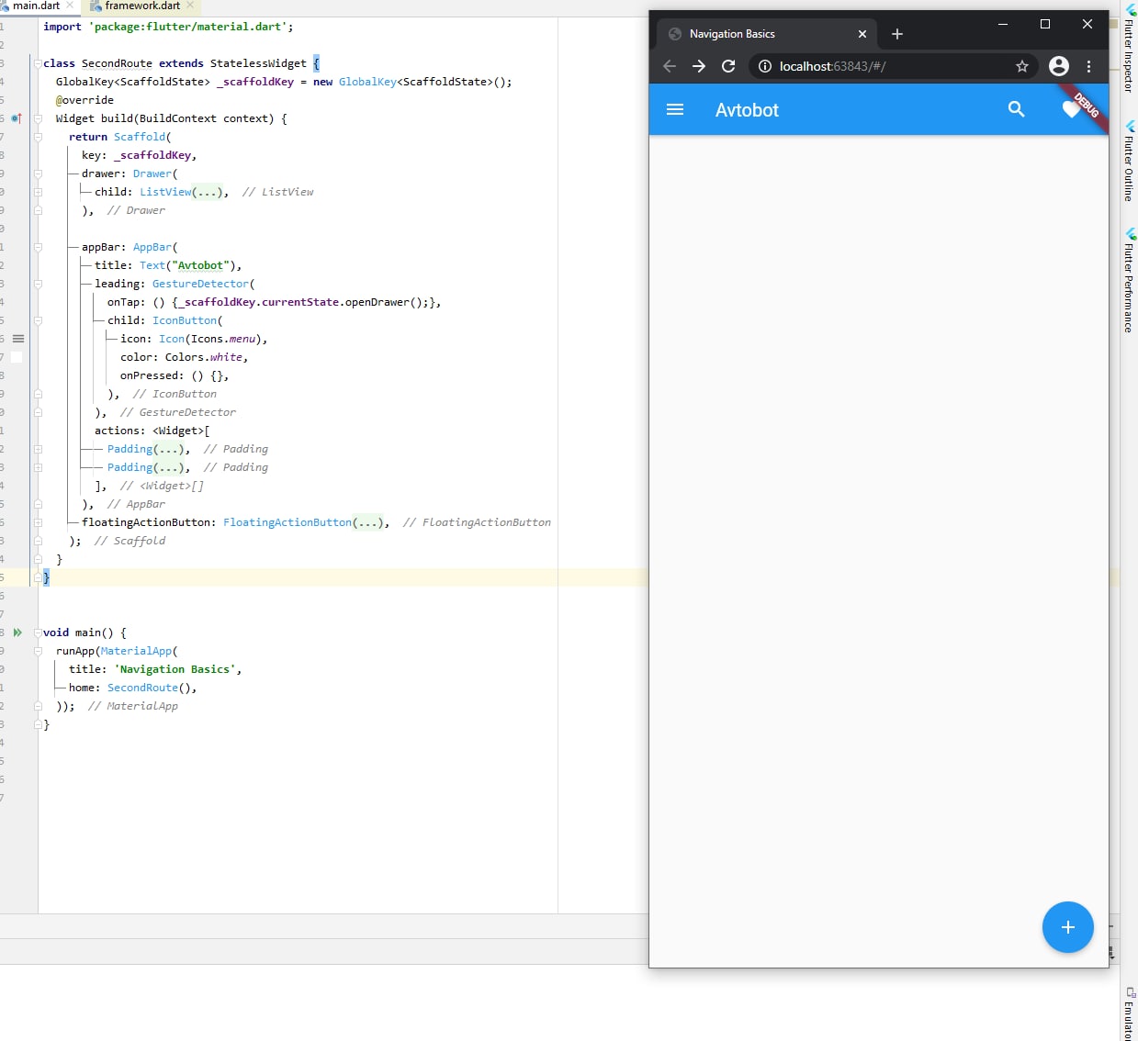The image size is (1138, 1041).
Task: Collapse the child: IconButton( fold marker
Action: (38, 320)
